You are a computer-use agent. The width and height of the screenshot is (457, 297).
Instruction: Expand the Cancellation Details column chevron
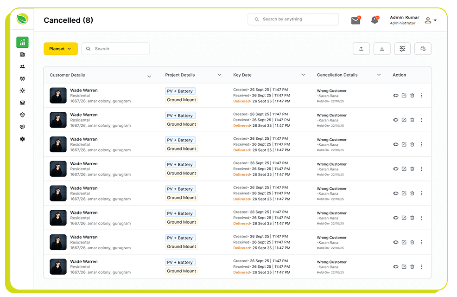click(x=379, y=75)
